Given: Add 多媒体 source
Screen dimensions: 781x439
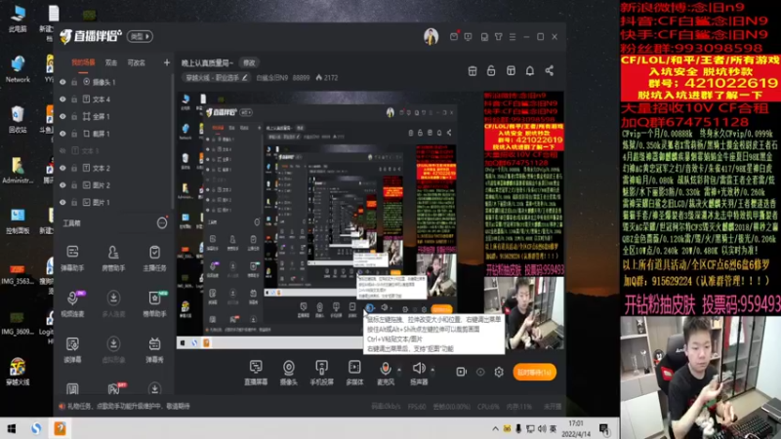Looking at the screenshot, I should [x=354, y=373].
